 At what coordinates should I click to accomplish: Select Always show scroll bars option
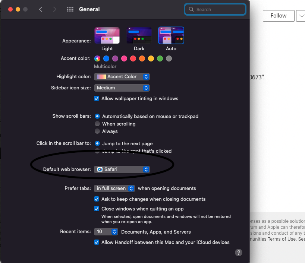click(97, 131)
